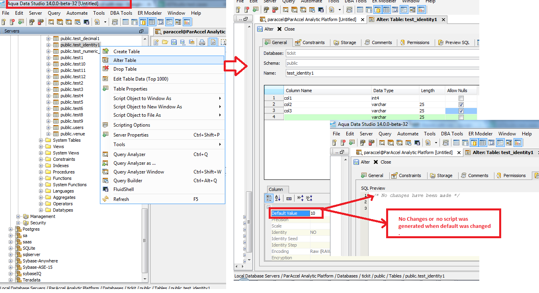This screenshot has width=539, height=293.
Task: Click col2 cell in Column Name column
Action: 327,104
